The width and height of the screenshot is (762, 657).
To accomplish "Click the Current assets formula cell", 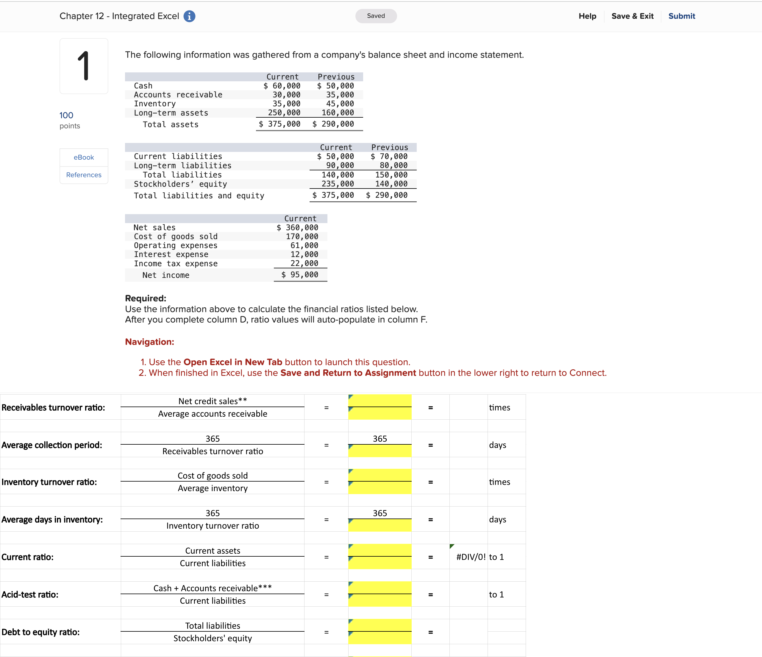I will point(213,550).
